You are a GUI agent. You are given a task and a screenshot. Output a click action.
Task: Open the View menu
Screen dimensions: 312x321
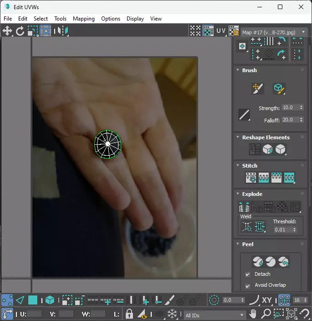[x=156, y=19]
